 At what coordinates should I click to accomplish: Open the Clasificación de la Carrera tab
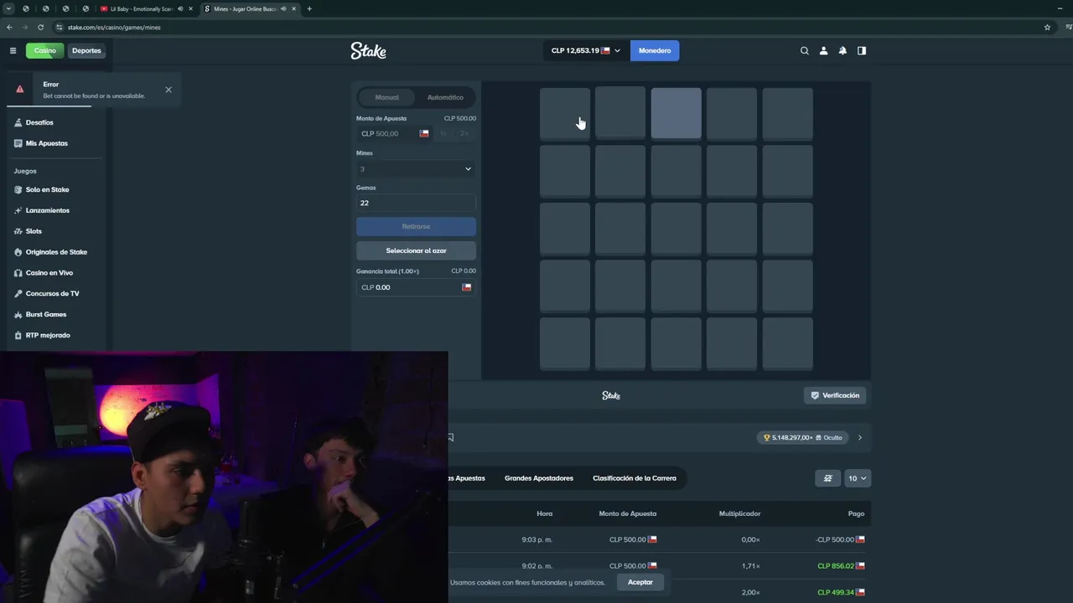(x=635, y=478)
